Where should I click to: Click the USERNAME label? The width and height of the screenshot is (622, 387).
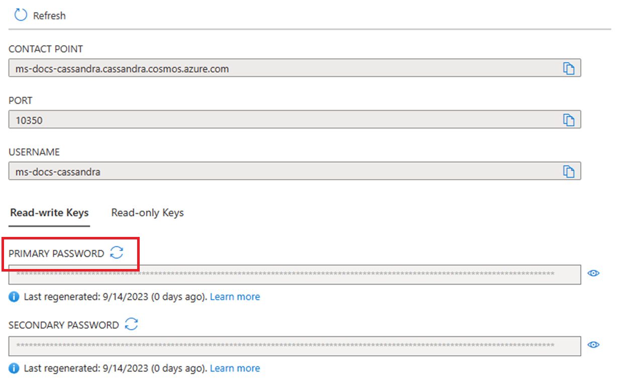tap(34, 152)
